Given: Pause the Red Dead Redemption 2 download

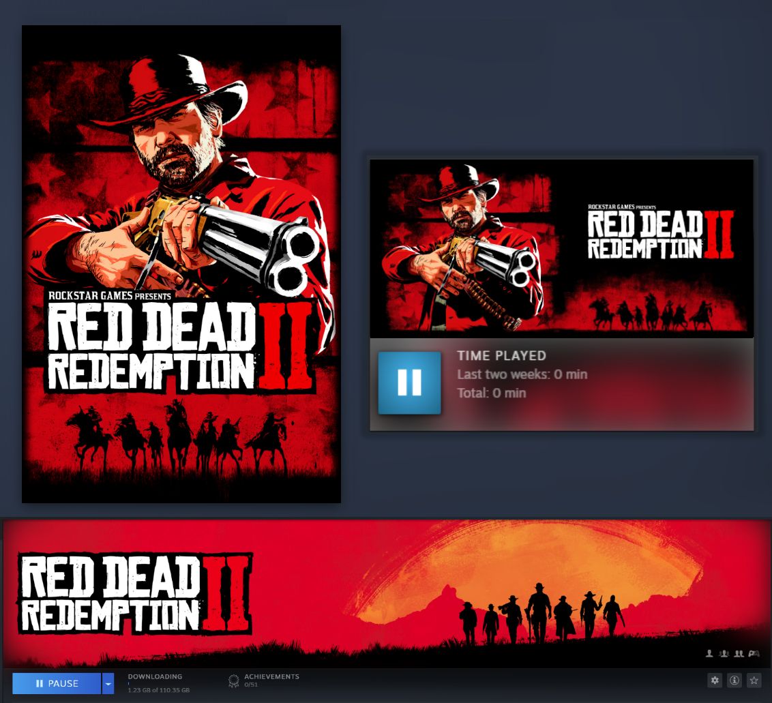Looking at the screenshot, I should [57, 683].
